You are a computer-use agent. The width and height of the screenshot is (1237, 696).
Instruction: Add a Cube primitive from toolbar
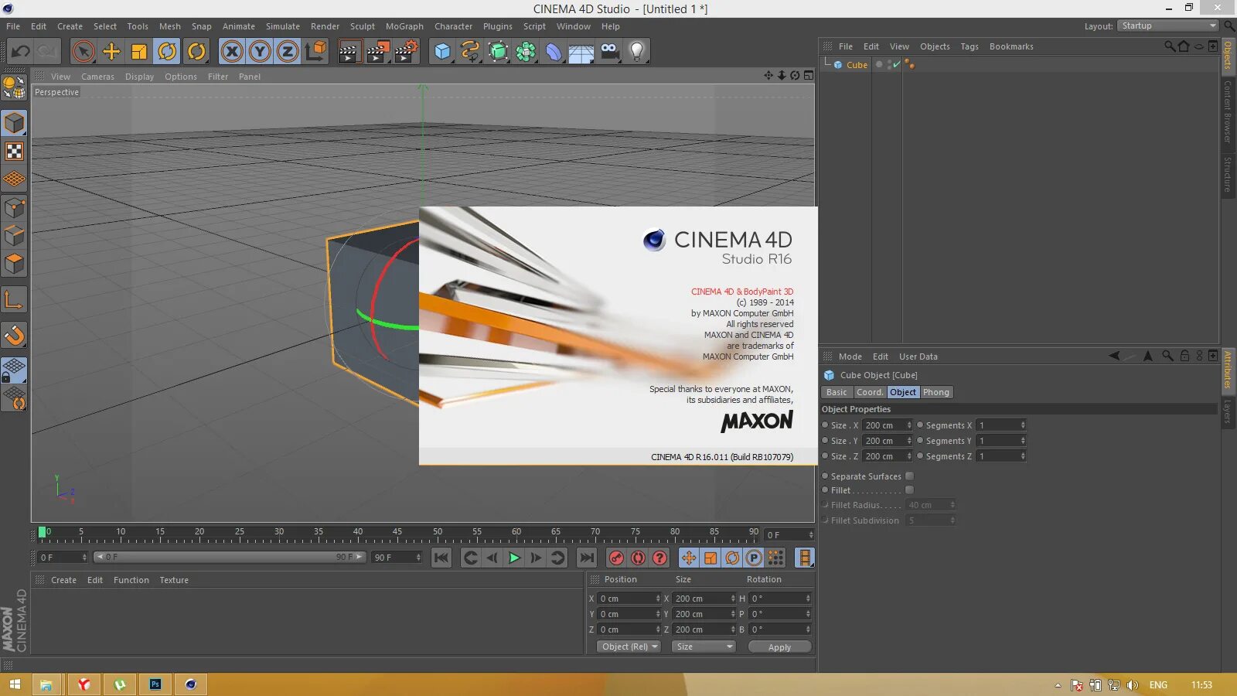coord(442,52)
